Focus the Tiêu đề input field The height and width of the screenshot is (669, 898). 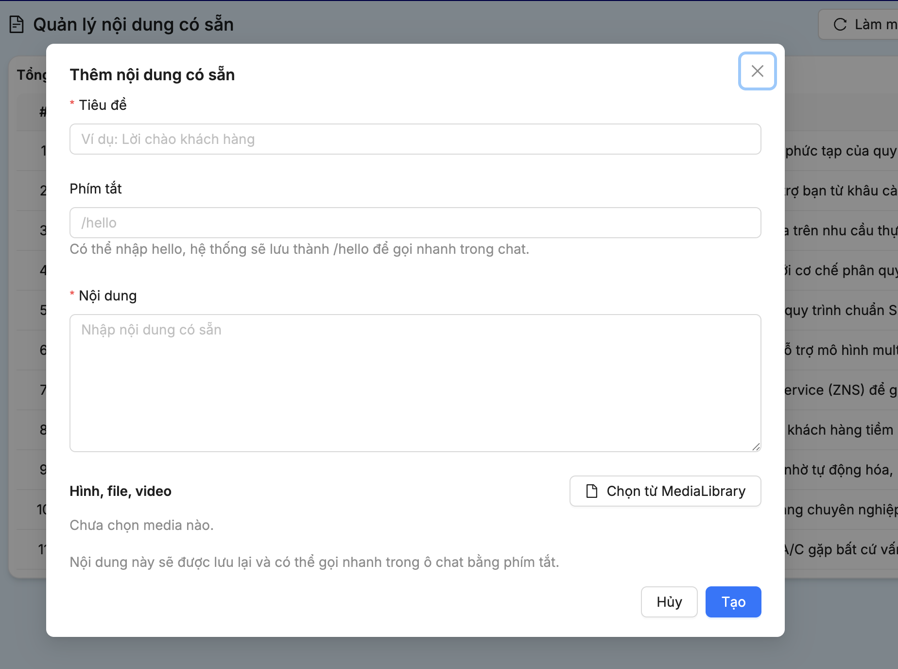click(x=415, y=139)
